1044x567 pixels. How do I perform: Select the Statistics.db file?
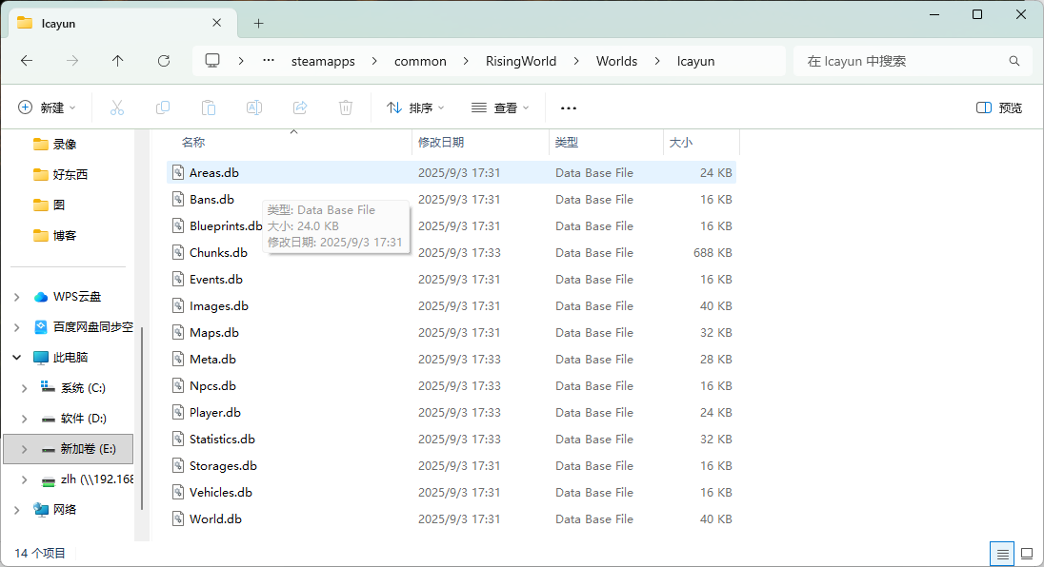(452, 440)
